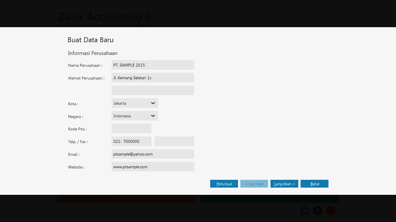Open the Kota dropdown arrow
This screenshot has width=396, height=222.
[153, 103]
